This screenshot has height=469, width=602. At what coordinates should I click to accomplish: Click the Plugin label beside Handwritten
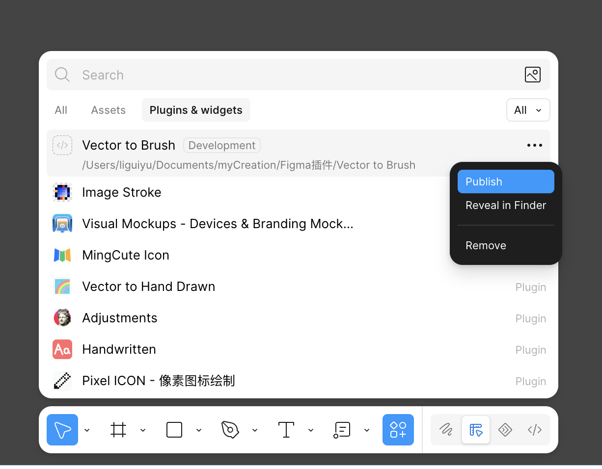[531, 350]
